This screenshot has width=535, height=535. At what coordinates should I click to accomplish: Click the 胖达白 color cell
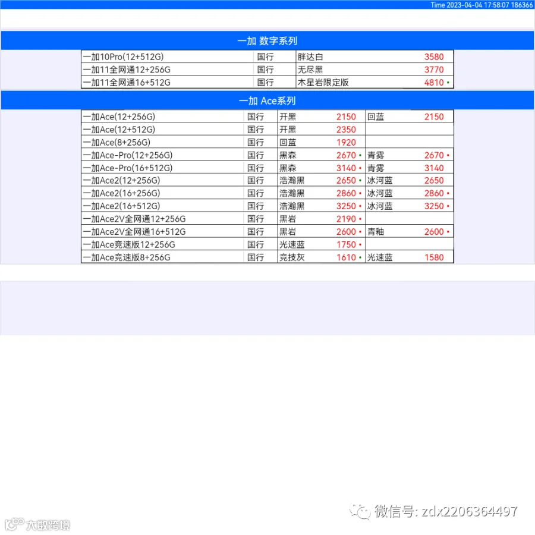point(310,56)
